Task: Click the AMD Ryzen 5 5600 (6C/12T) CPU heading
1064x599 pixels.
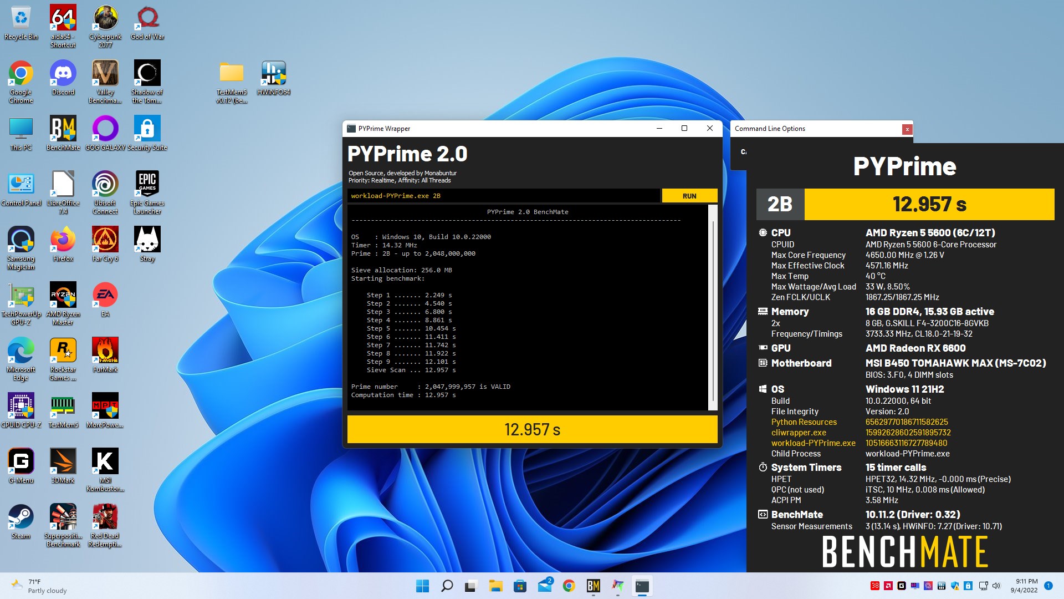Action: (930, 233)
